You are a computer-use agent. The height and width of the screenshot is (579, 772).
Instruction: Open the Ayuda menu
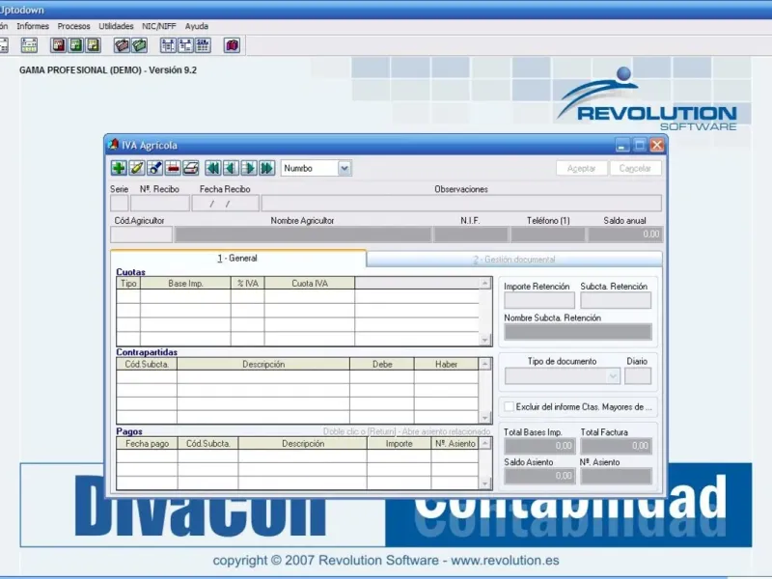pos(197,26)
